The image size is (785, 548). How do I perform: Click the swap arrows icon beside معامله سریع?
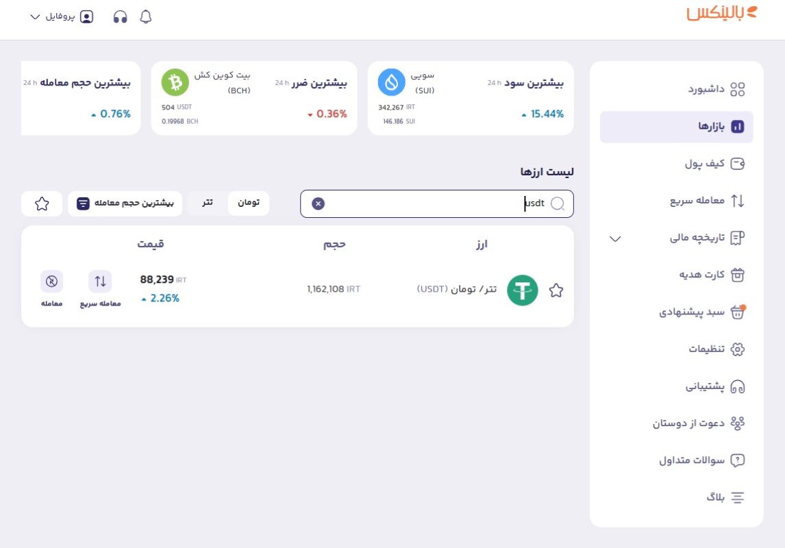738,201
